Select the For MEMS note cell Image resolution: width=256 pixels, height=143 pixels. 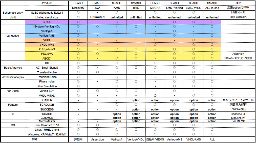[238, 121]
